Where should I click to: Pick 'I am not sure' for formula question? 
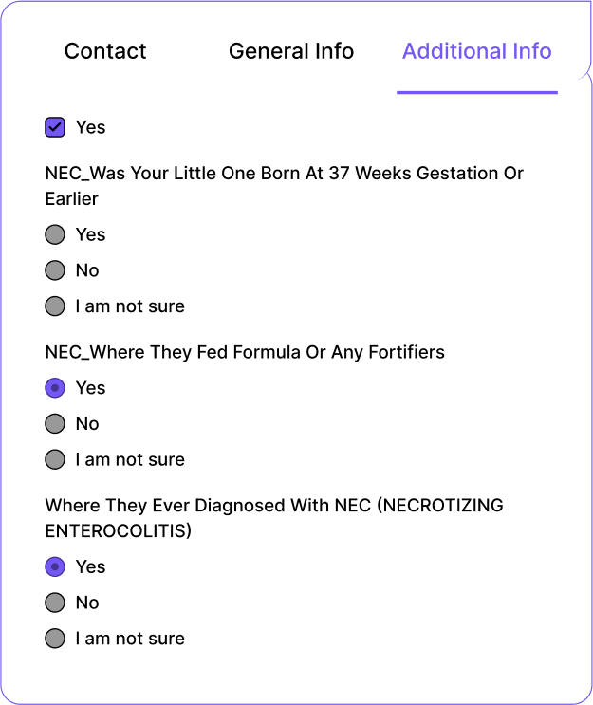55,460
